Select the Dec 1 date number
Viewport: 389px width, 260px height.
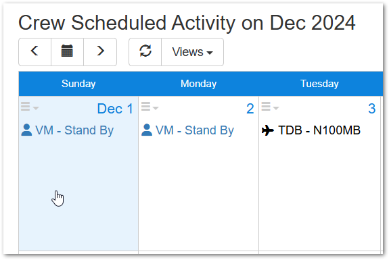coord(116,109)
